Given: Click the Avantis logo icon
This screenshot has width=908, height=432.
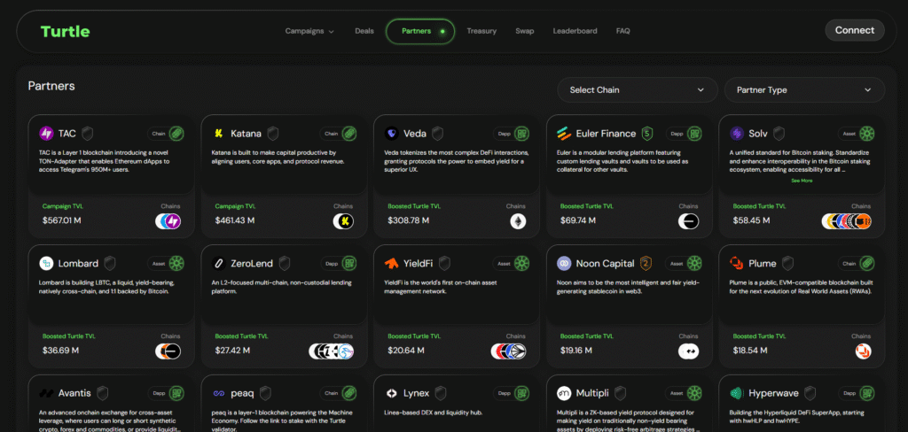Looking at the screenshot, I should pos(46,393).
